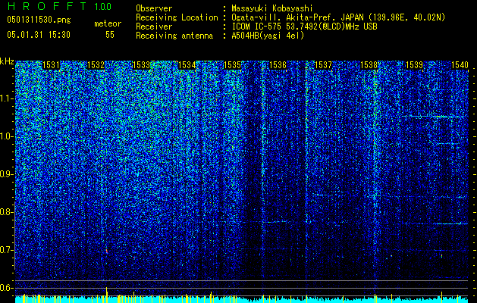Click the Receiving antenna label
Image resolution: width=477 pixels, height=303 pixels.
pyautogui.click(x=174, y=36)
